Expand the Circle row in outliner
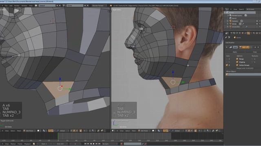Image resolution: width=261 pixels, height=146 pixels. [228, 24]
